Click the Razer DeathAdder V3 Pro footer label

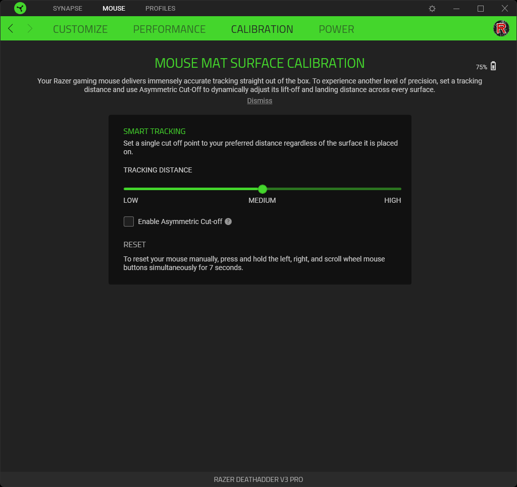coord(258,479)
